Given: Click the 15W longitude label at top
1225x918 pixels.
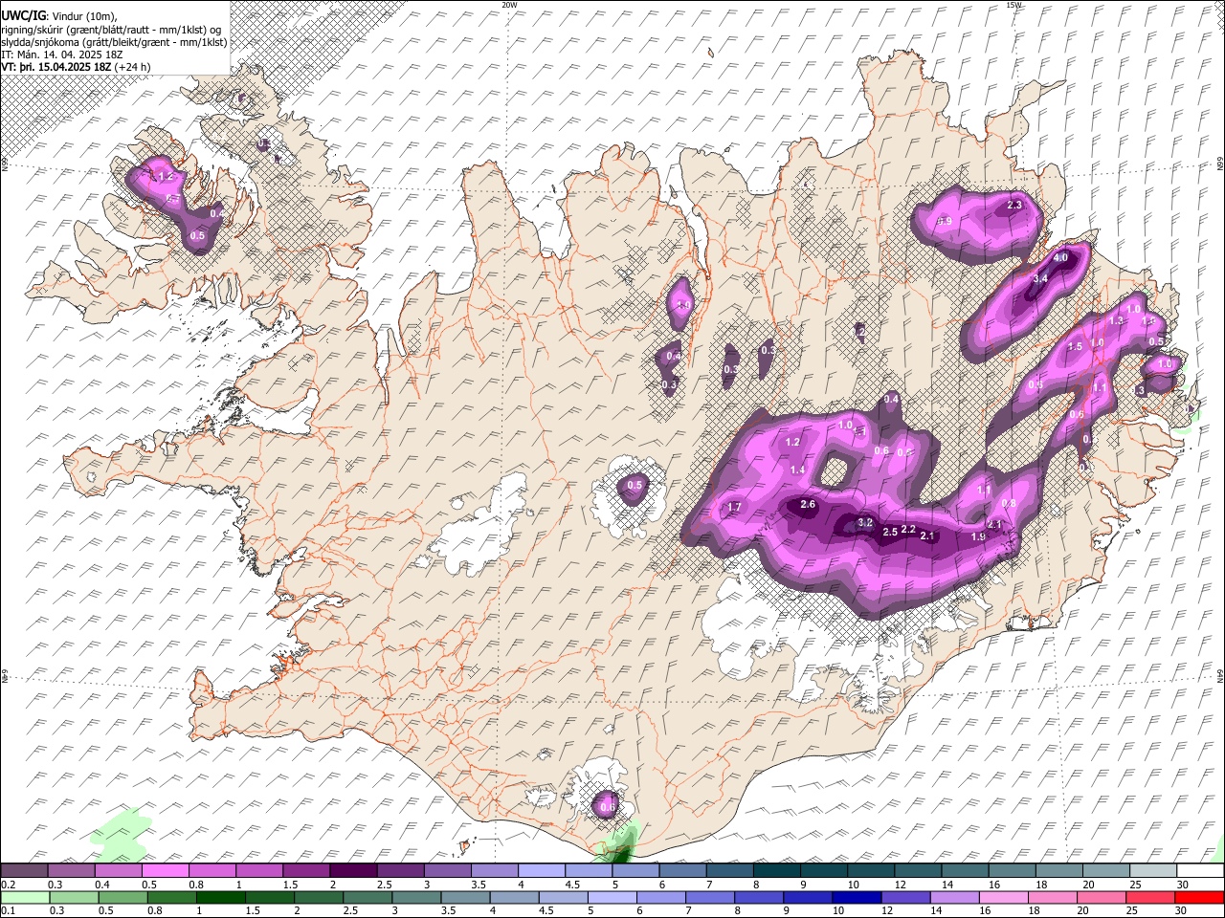Looking at the screenshot, I should point(1013,5).
